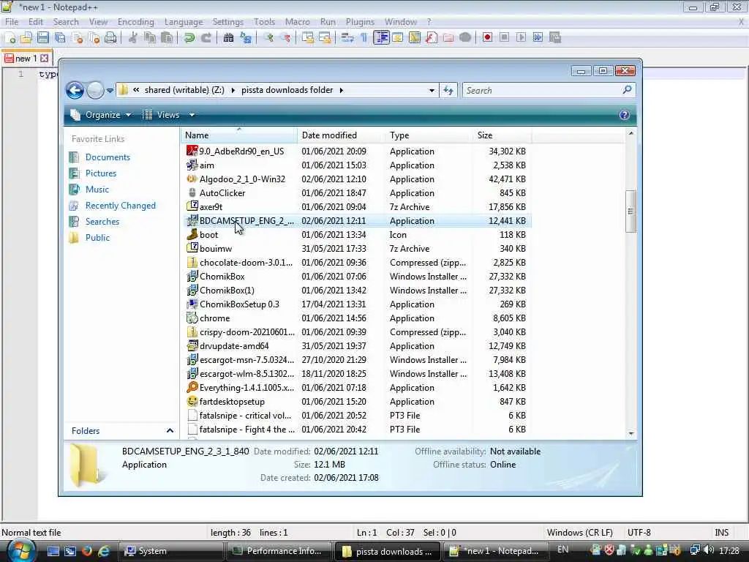Sort files by the Name column header
This screenshot has height=562, width=749.
(x=239, y=135)
